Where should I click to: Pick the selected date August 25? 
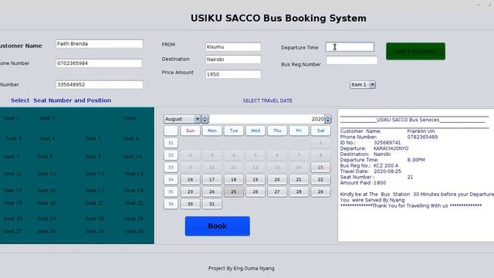click(x=233, y=192)
